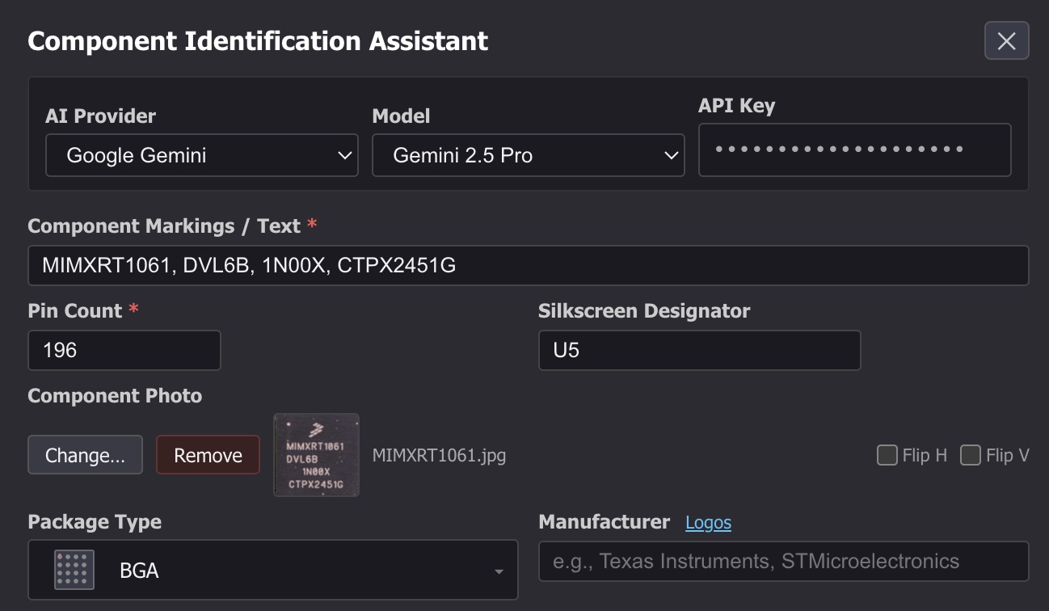This screenshot has height=611, width=1049.
Task: Click the Change... photo button
Action: click(85, 455)
